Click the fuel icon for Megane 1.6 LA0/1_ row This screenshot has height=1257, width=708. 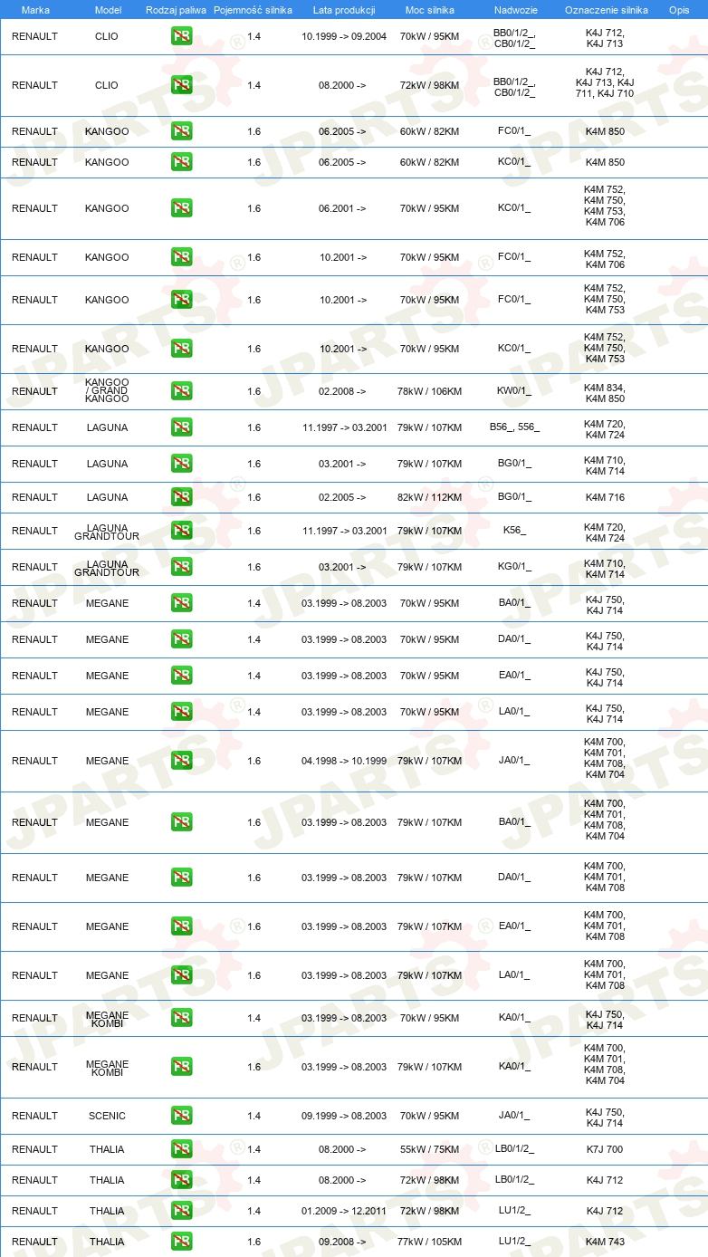click(x=182, y=975)
